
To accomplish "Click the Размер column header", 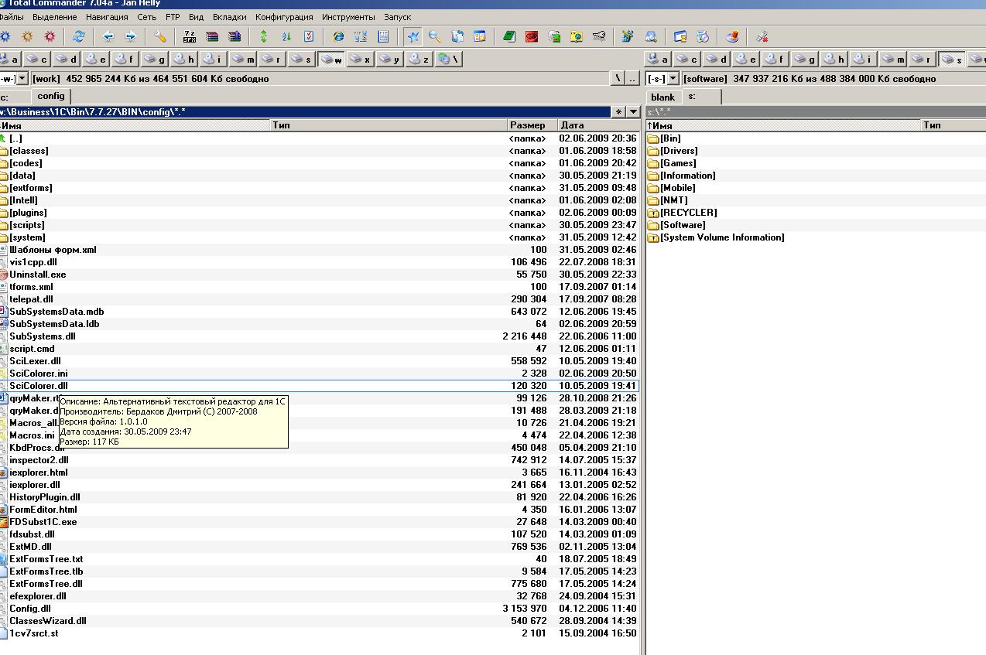I will point(528,125).
